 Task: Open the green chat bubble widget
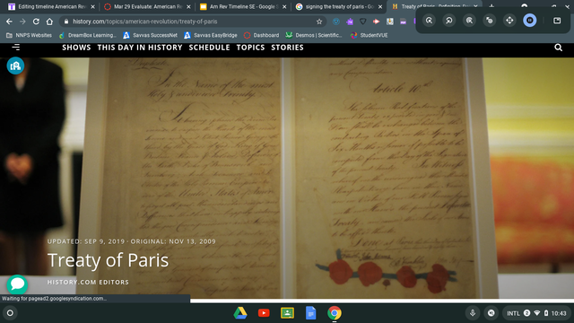(17, 284)
